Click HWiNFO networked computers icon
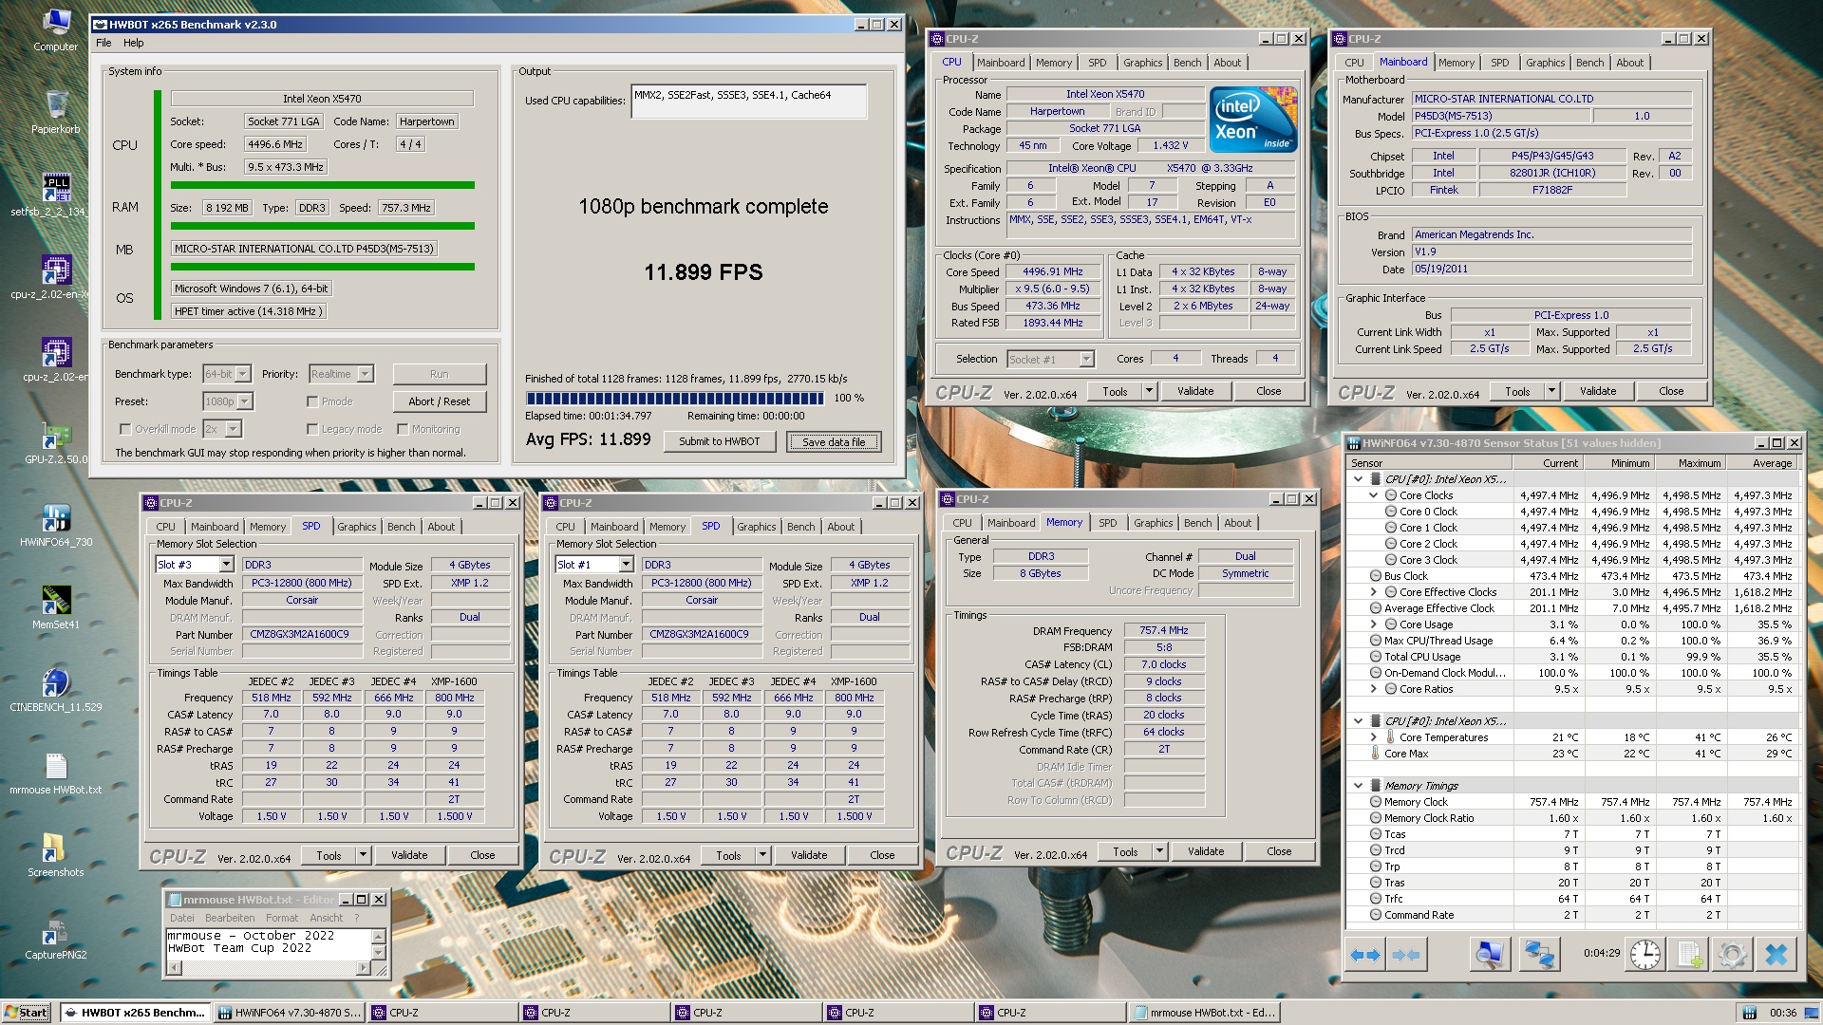 click(x=1539, y=955)
